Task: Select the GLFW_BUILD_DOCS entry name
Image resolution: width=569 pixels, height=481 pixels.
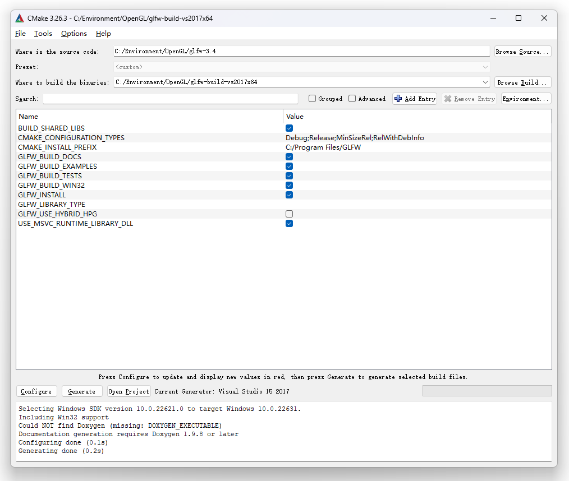Action: pos(50,156)
